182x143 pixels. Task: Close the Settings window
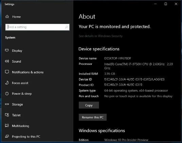point(176,4)
